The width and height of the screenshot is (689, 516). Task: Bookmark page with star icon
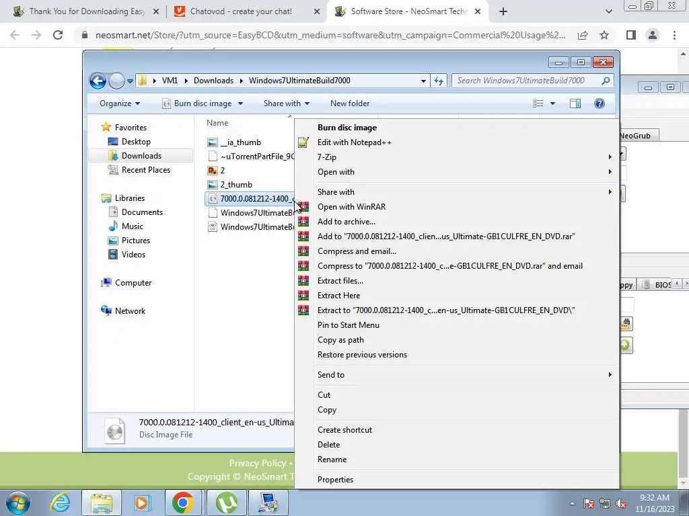coord(604,35)
